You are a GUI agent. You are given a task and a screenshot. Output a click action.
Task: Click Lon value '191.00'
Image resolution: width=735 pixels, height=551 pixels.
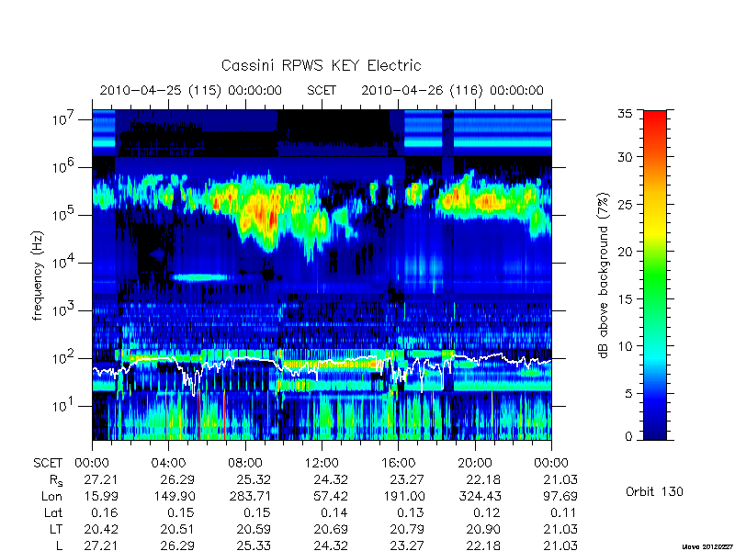pyautogui.click(x=404, y=496)
